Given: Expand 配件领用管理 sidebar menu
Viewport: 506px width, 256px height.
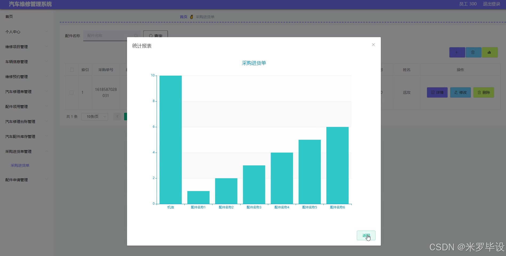Looking at the screenshot, I should (27, 107).
